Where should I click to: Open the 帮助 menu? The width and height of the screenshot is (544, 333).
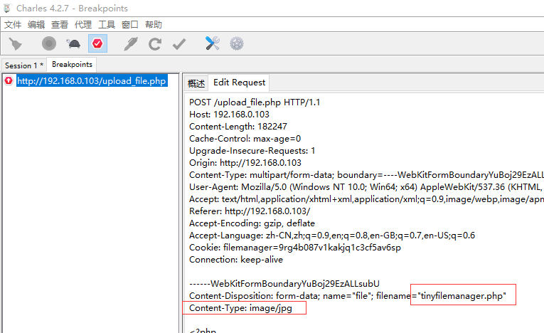[154, 25]
